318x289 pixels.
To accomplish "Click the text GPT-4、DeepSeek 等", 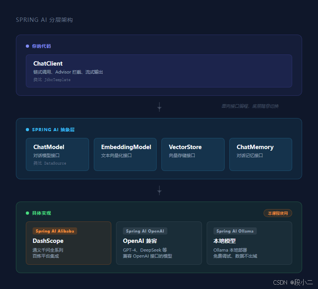I will (x=145, y=250).
